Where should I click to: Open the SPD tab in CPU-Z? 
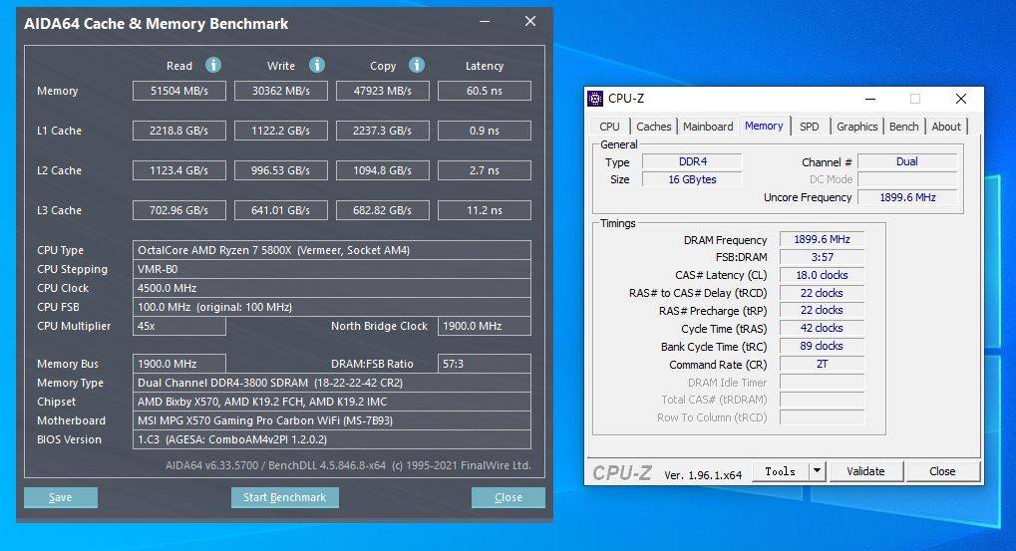tap(809, 127)
